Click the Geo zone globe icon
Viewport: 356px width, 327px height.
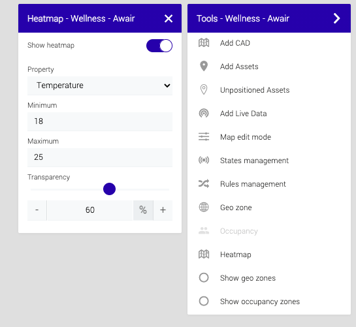tap(204, 207)
